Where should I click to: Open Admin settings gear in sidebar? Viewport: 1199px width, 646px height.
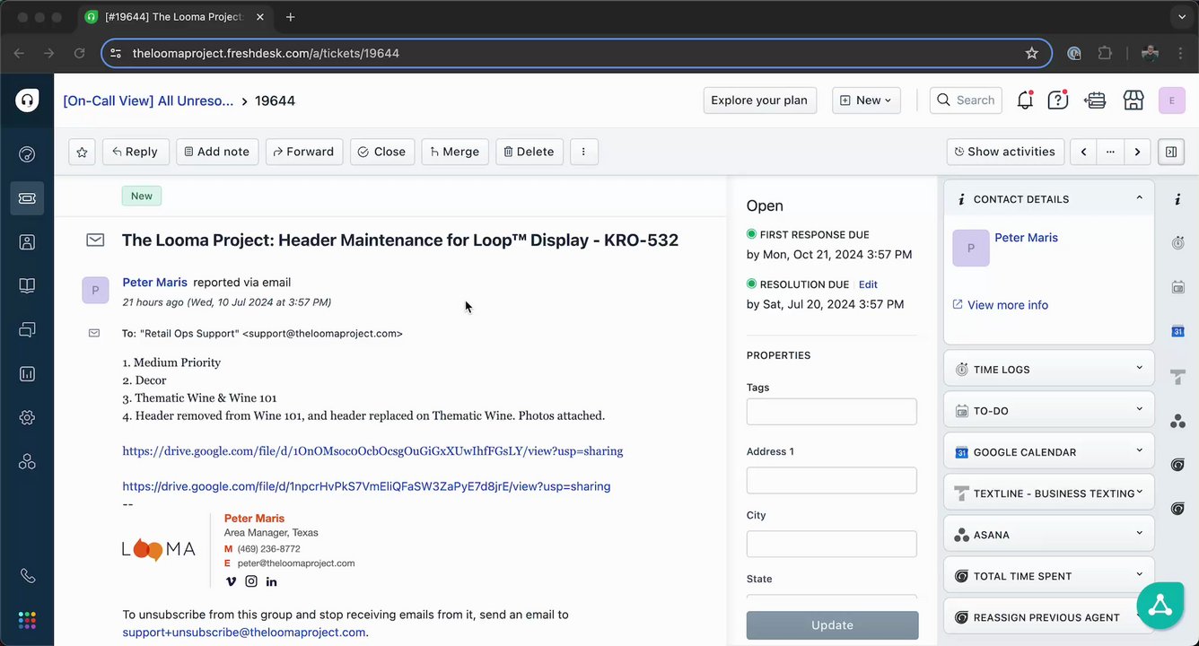[x=27, y=418]
